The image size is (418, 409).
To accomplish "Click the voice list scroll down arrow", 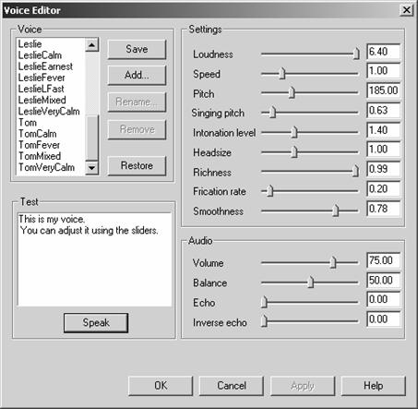I will click(91, 168).
